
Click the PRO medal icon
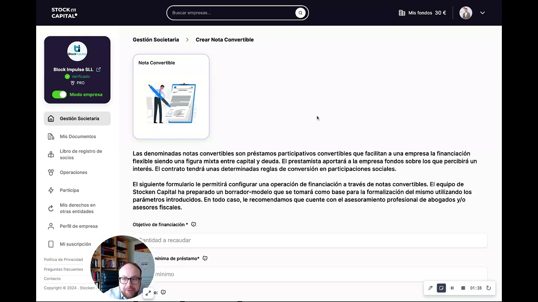tap(73, 83)
